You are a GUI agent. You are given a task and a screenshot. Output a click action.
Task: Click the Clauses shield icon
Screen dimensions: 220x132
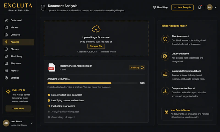pos(6,49)
